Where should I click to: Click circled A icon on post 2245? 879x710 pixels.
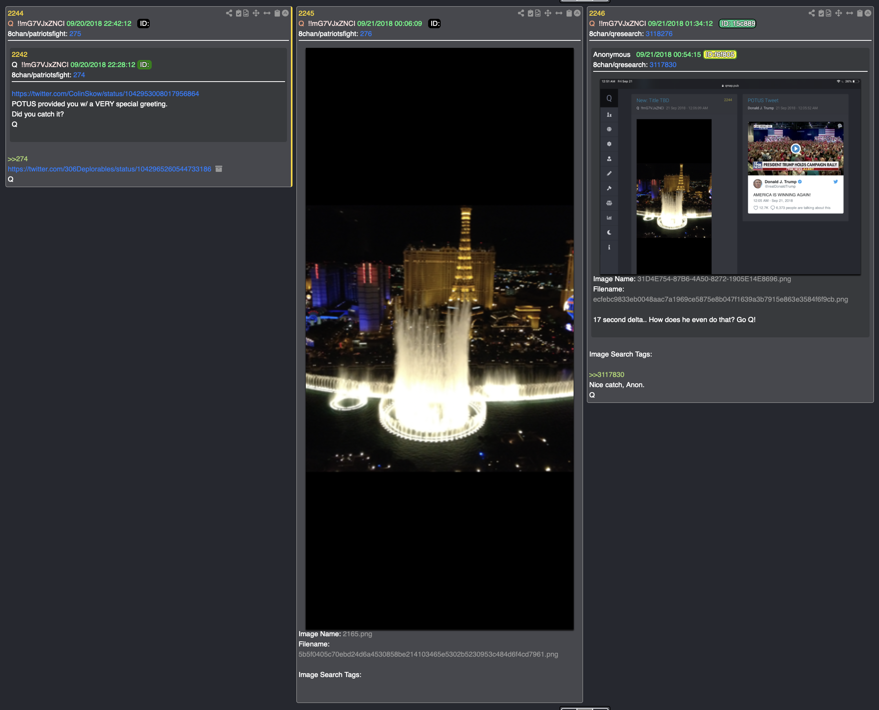(577, 13)
